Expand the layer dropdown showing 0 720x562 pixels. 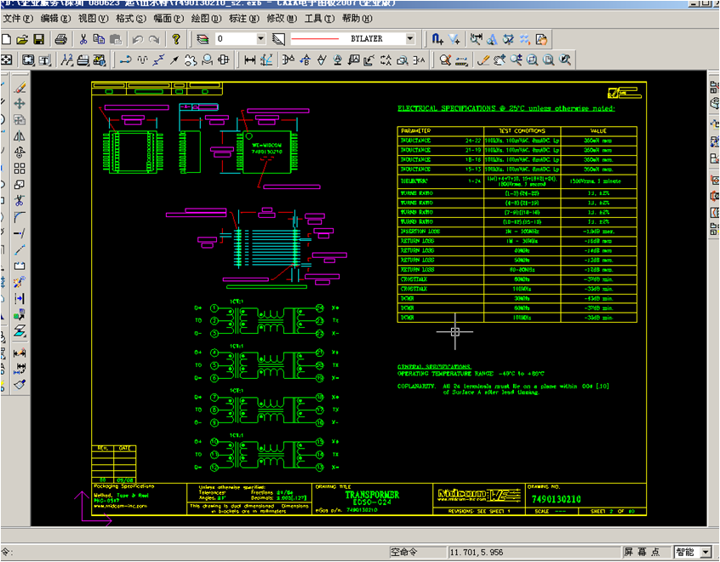[260, 39]
